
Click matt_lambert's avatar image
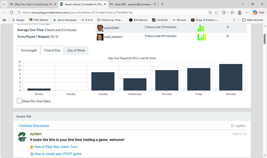click(100, 37)
